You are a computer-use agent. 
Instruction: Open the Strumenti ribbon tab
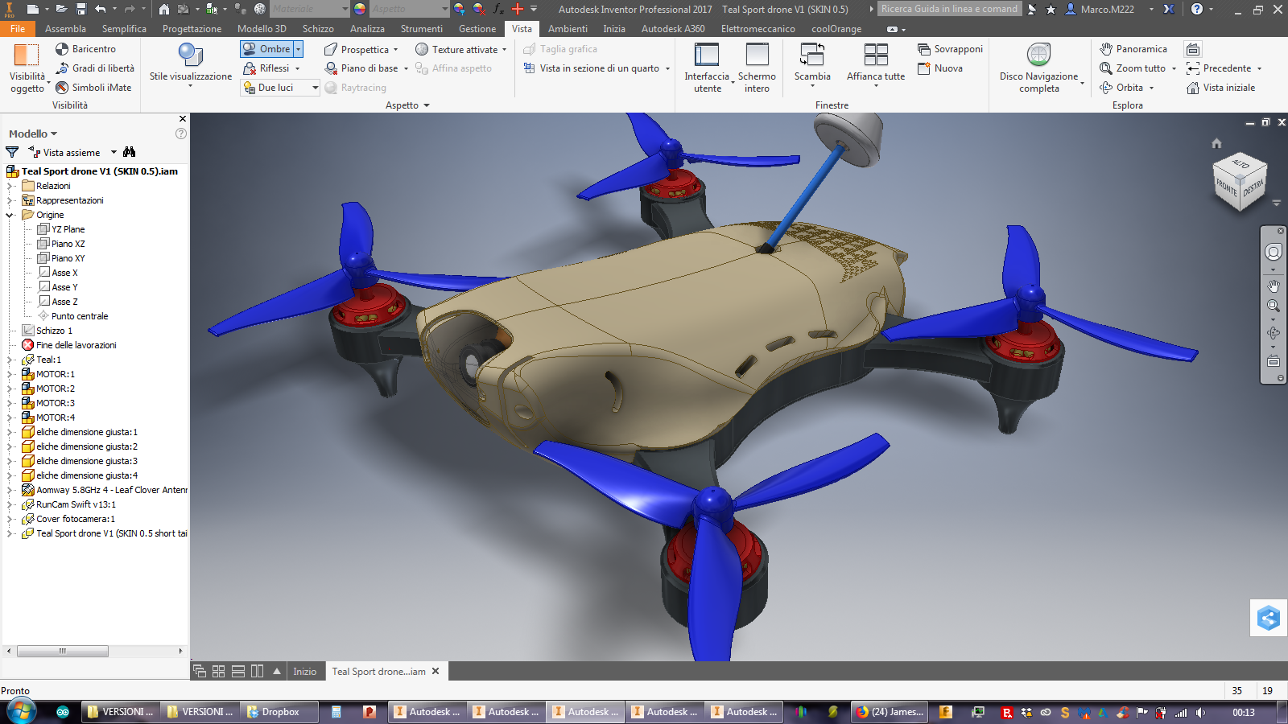pos(422,29)
